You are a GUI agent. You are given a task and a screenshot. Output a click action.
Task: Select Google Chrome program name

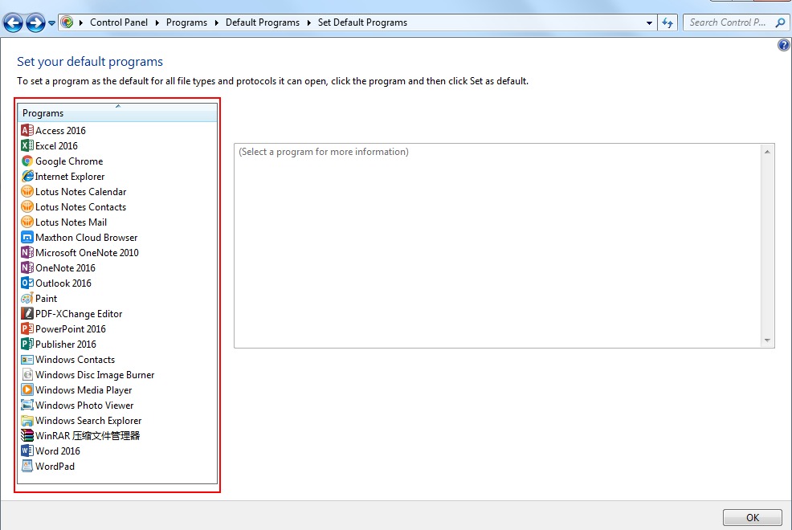[x=69, y=161]
